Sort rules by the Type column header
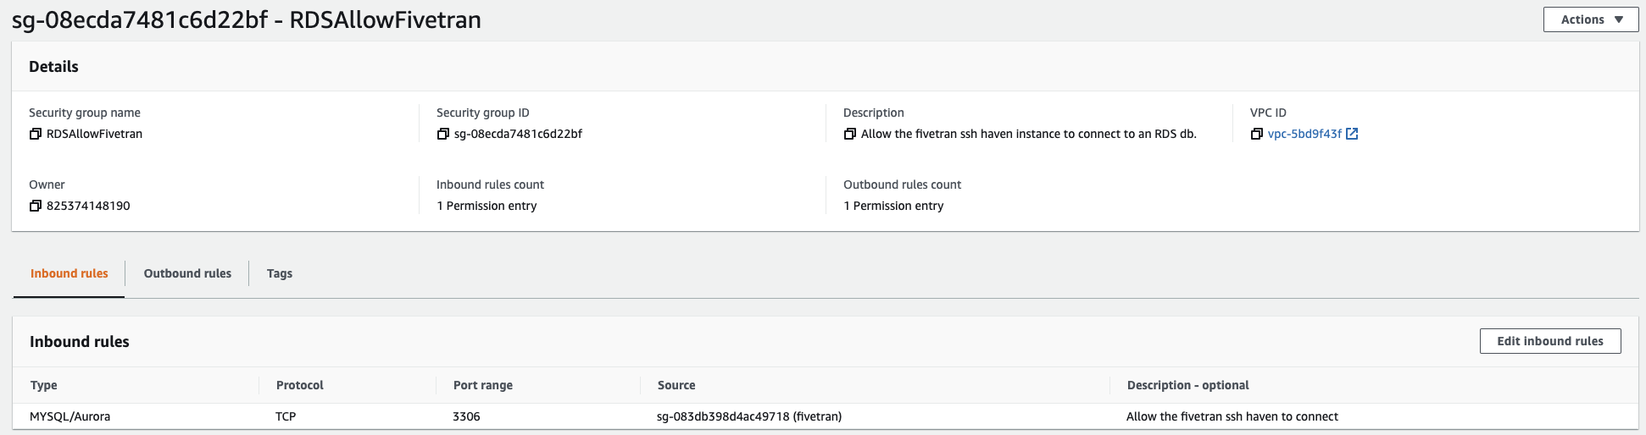 (44, 385)
